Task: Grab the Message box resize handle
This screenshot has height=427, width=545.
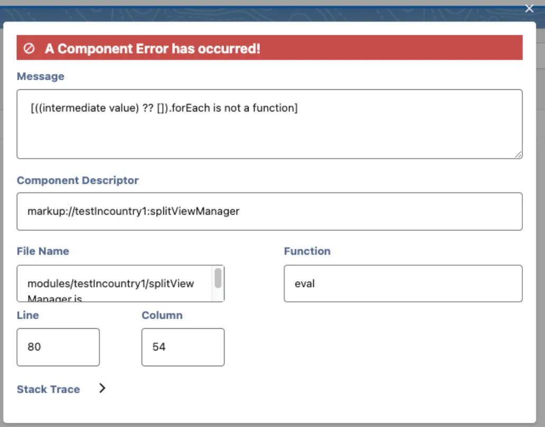Action: pyautogui.click(x=519, y=154)
